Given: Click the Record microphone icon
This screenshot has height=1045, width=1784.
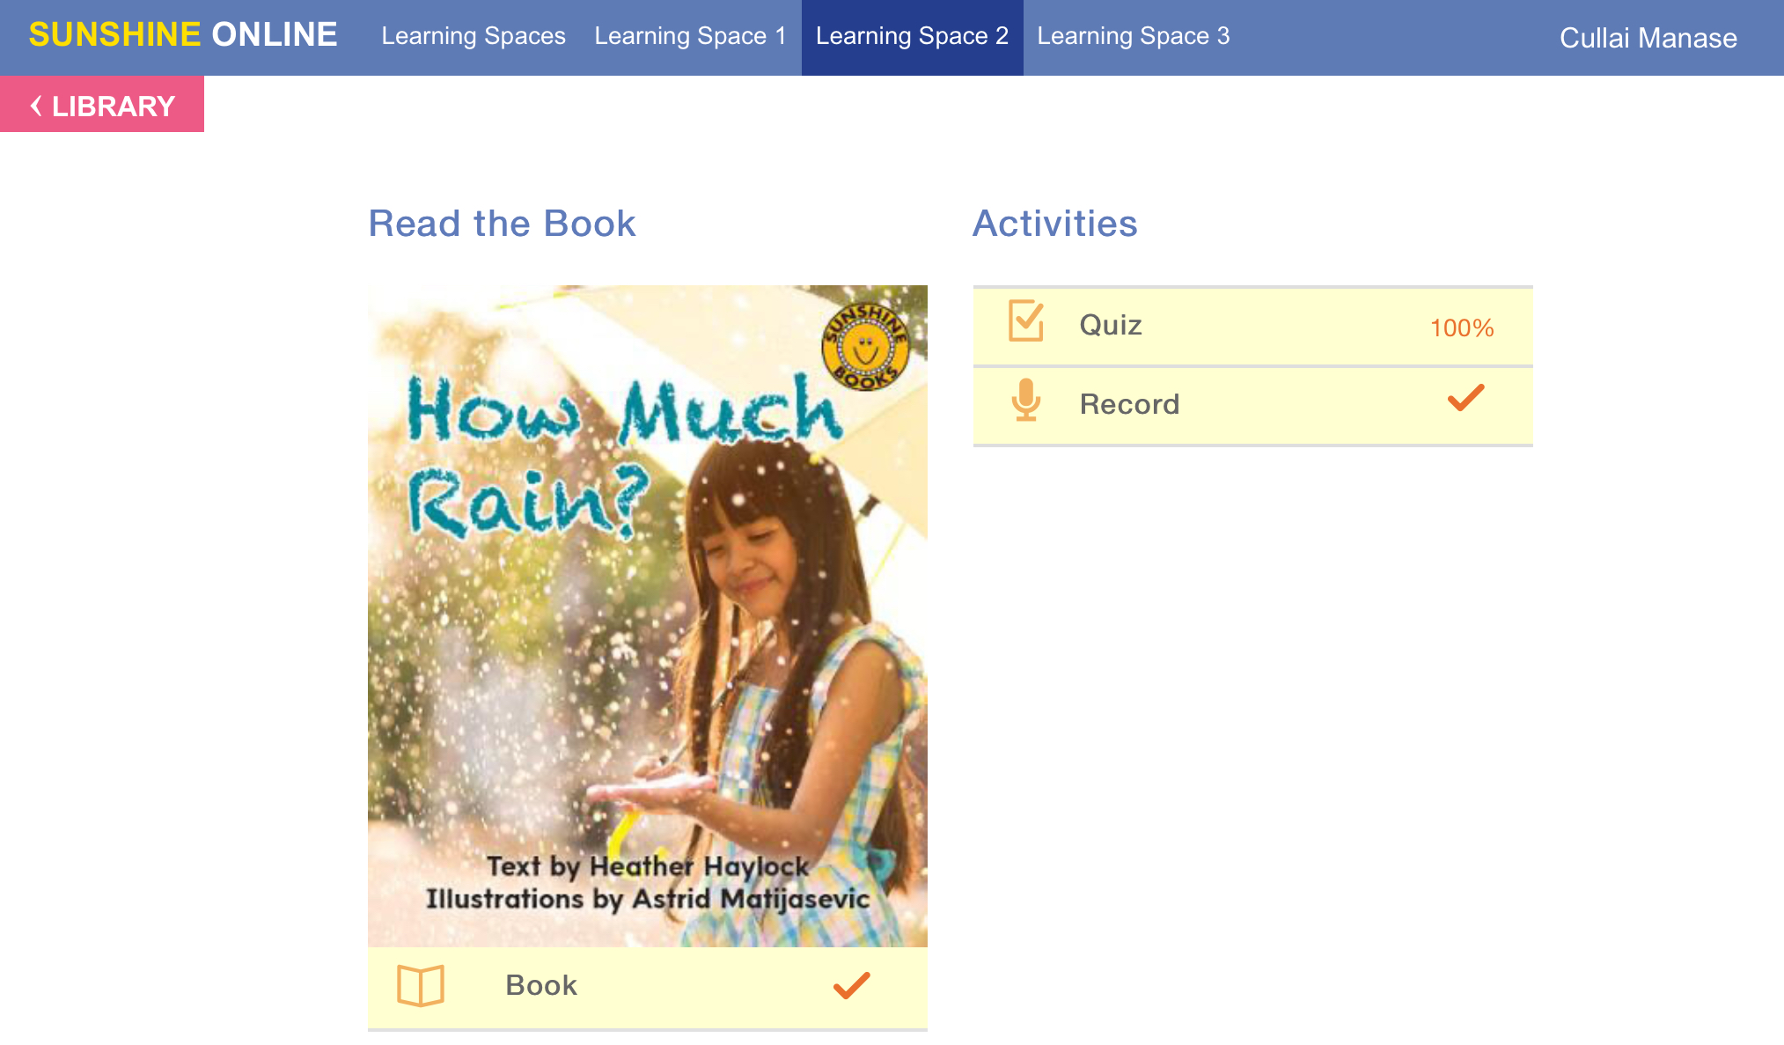Looking at the screenshot, I should pos(1026,401).
